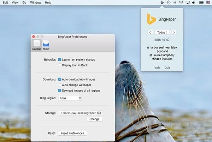Viewport: 212px width, 142px height.
Task: Open the Help menu
Action: tap(48, 2)
